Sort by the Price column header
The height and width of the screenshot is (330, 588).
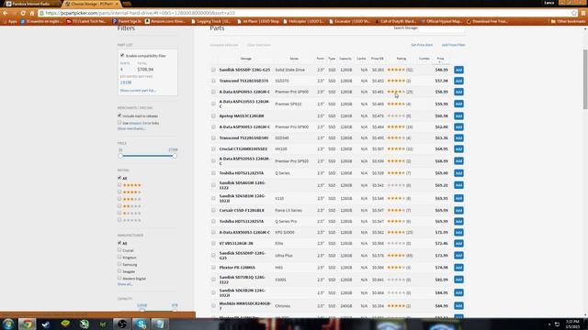[441, 59]
